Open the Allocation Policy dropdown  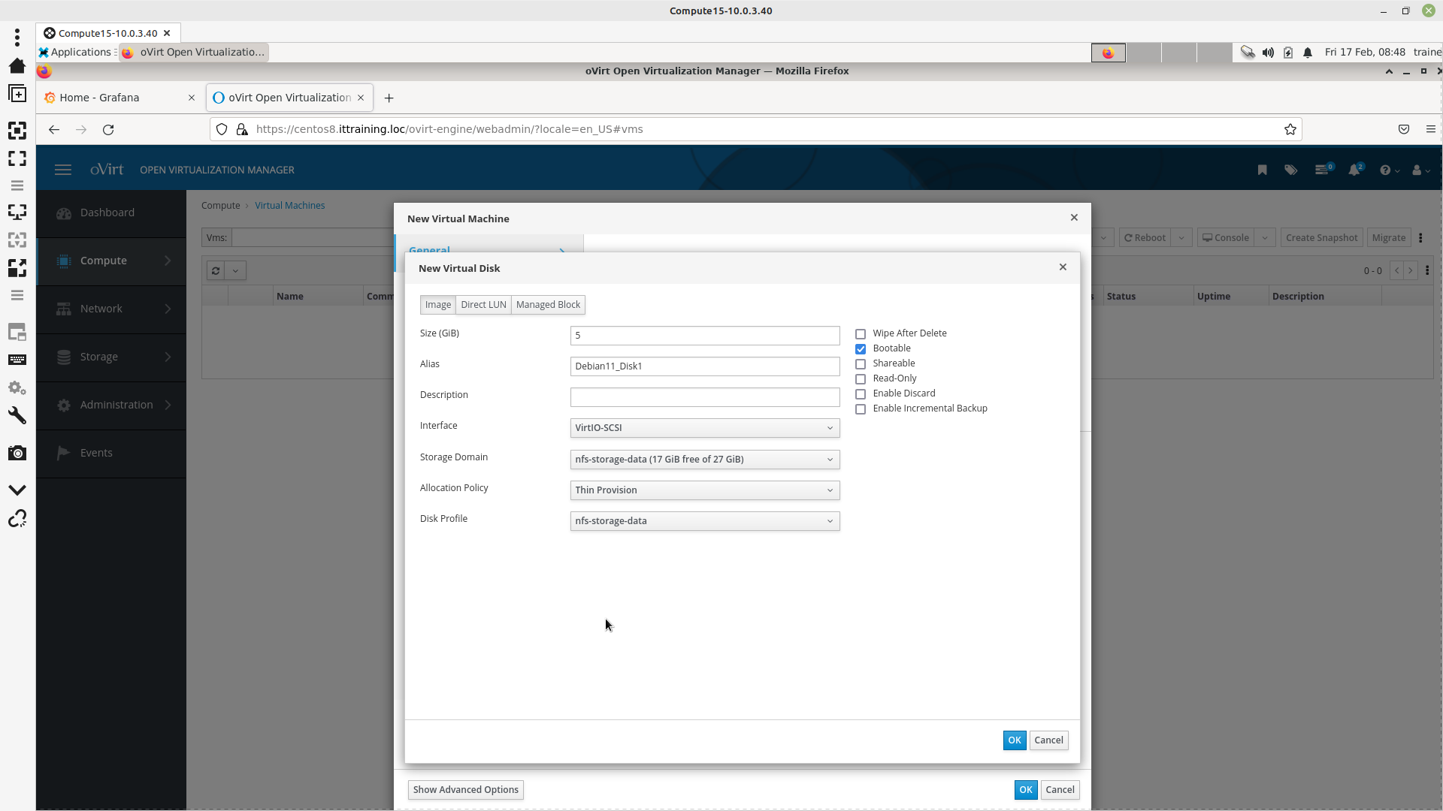click(704, 490)
